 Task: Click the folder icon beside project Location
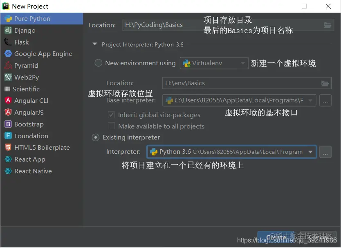click(x=328, y=25)
